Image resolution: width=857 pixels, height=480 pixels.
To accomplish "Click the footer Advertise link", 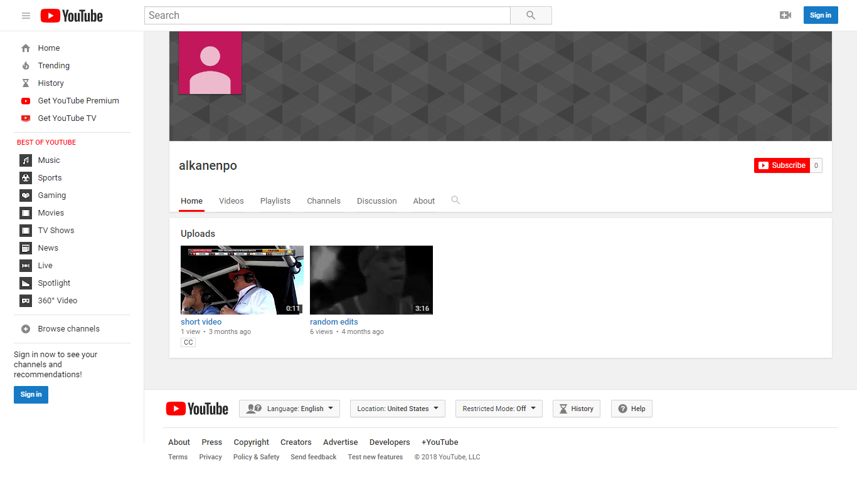I will [x=341, y=442].
